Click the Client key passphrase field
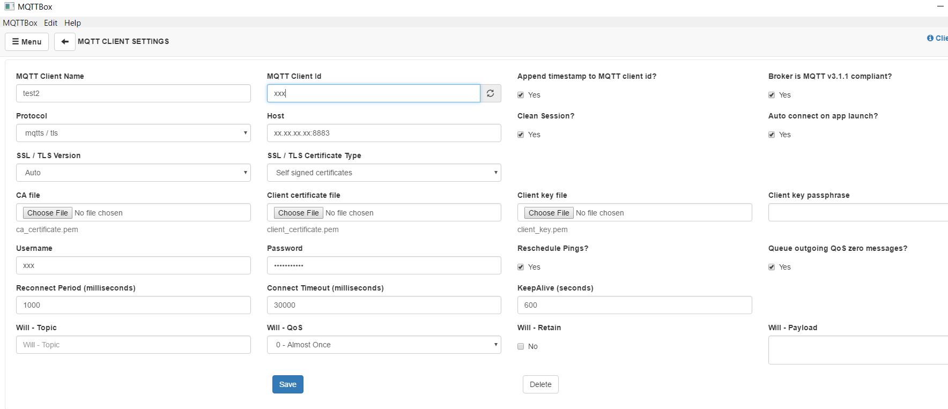Image resolution: width=948 pixels, height=409 pixels. (858, 212)
